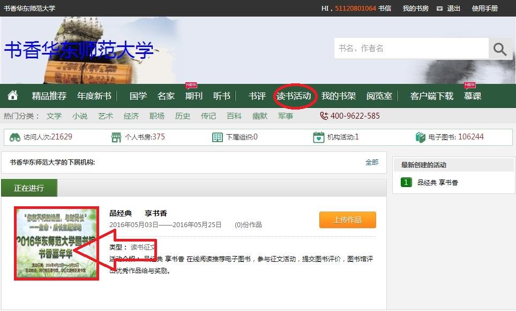Screen dimensions: 516x311
Task: Click 使用手册 in the top bar
Action: pyautogui.click(x=484, y=9)
